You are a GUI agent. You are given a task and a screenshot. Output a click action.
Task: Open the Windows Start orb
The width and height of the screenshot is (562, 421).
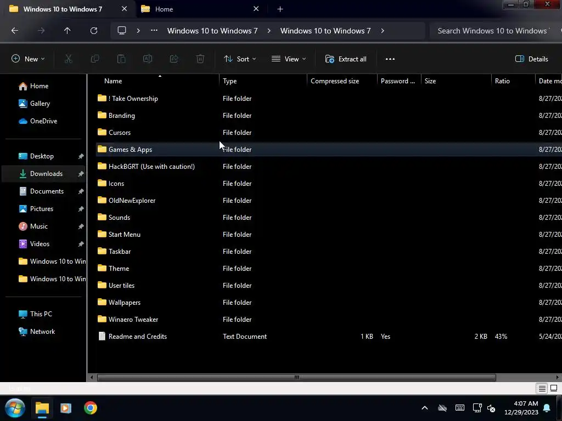click(x=15, y=408)
